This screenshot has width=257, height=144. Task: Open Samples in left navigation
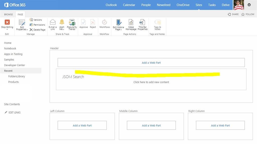pyautogui.click(x=9, y=59)
